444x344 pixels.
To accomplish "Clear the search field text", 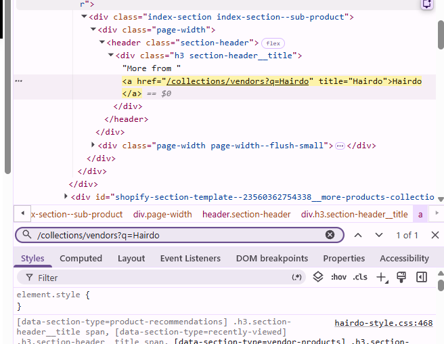I will (x=330, y=234).
